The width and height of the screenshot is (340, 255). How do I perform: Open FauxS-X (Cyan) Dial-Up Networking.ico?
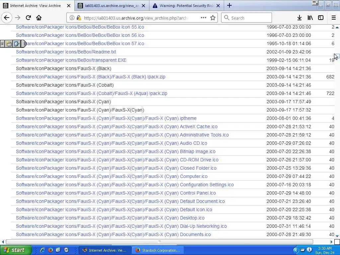click(x=121, y=226)
